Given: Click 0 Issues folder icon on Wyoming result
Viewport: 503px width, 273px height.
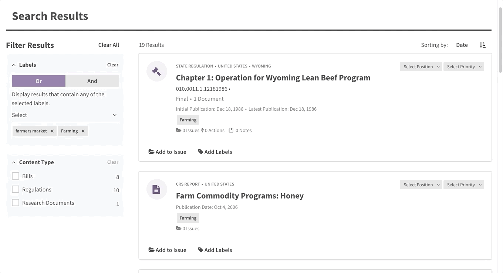Looking at the screenshot, I should click(x=179, y=130).
